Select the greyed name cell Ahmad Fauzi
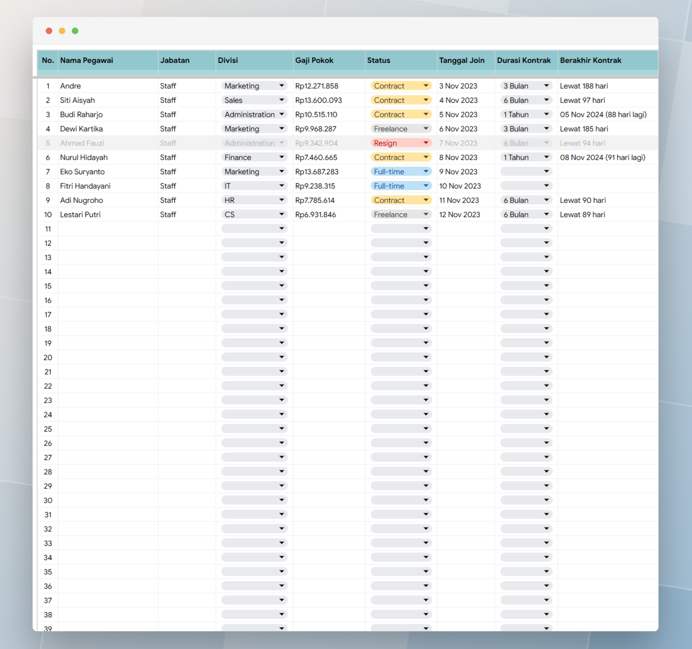 coord(108,143)
